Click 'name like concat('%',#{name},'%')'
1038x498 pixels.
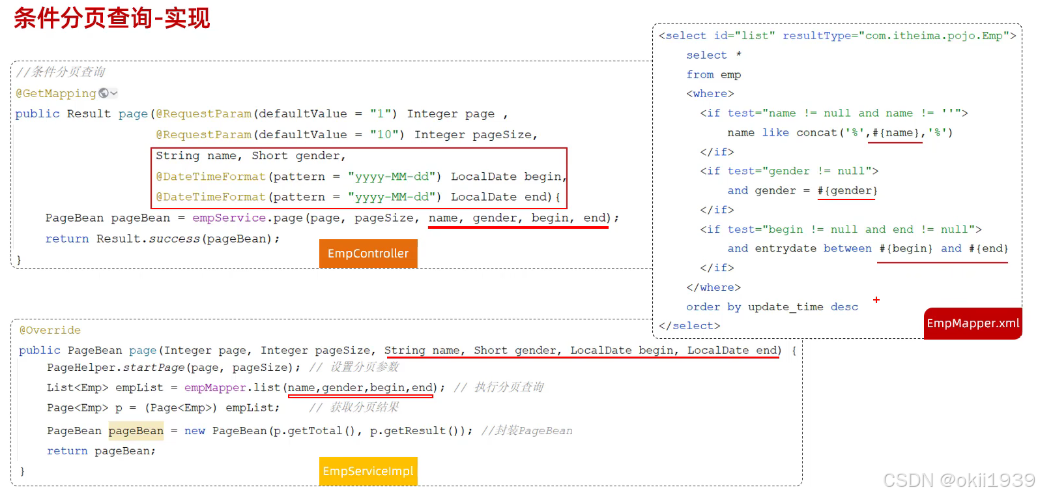coord(840,133)
